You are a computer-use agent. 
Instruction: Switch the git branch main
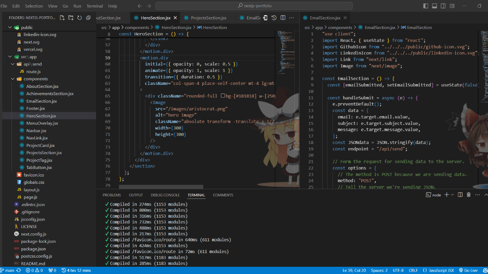tap(8, 271)
